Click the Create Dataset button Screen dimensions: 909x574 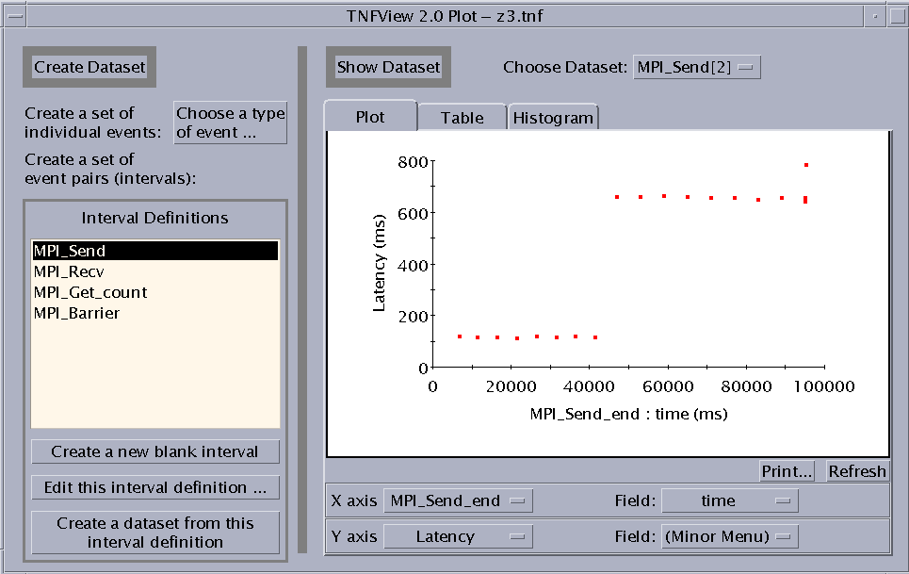(89, 67)
